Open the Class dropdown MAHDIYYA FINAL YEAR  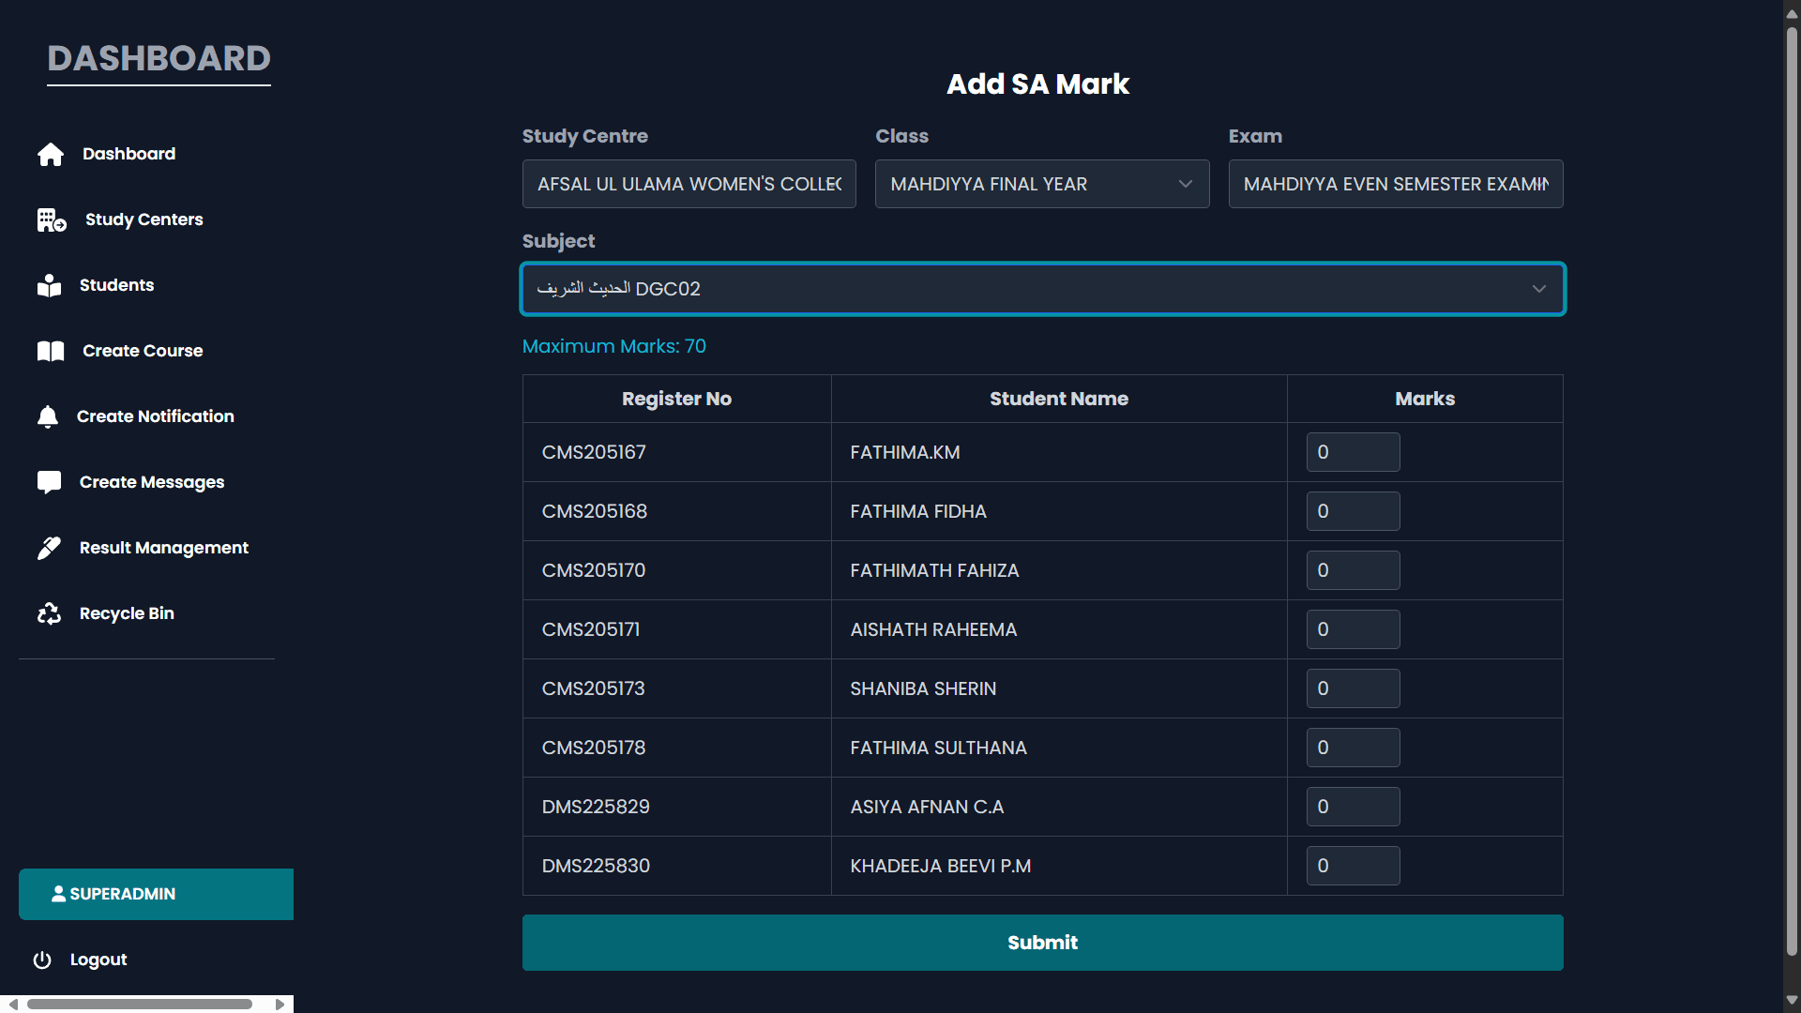click(x=1042, y=184)
